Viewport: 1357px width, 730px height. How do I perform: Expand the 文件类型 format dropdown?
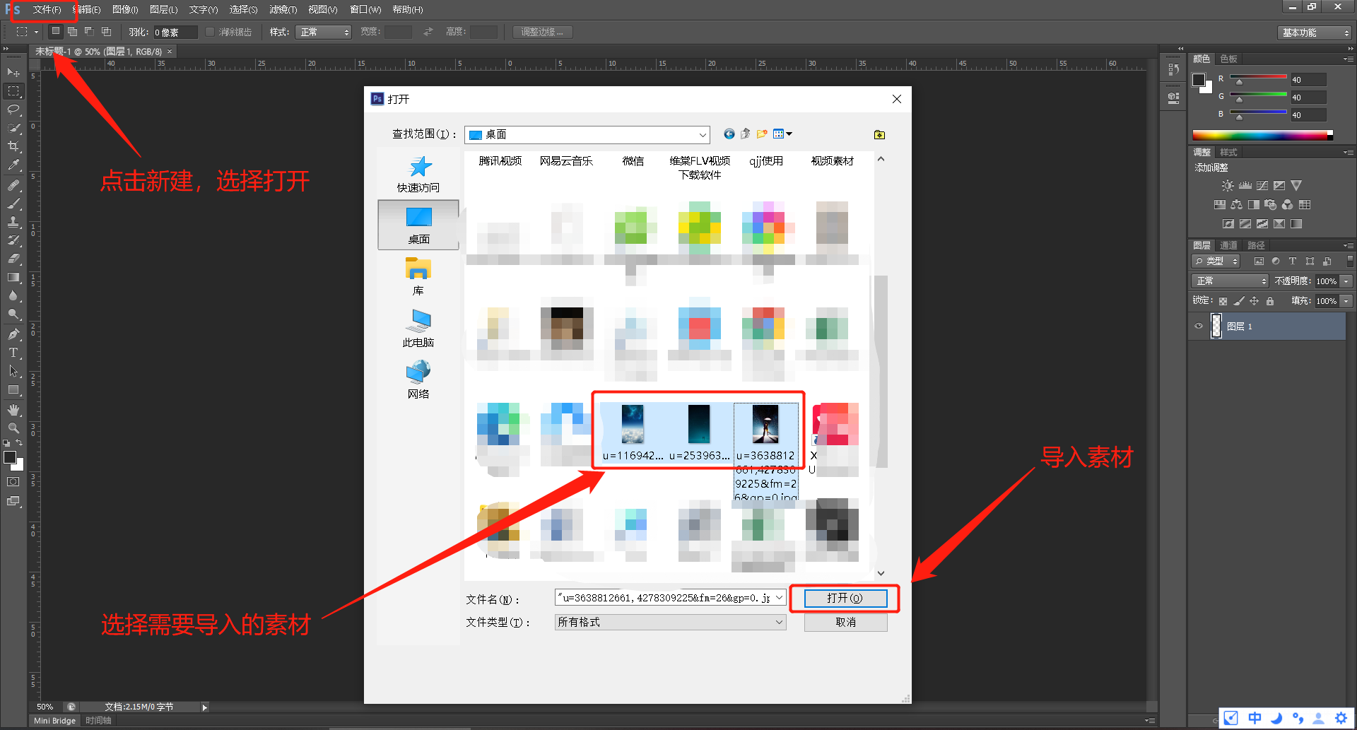pyautogui.click(x=777, y=622)
